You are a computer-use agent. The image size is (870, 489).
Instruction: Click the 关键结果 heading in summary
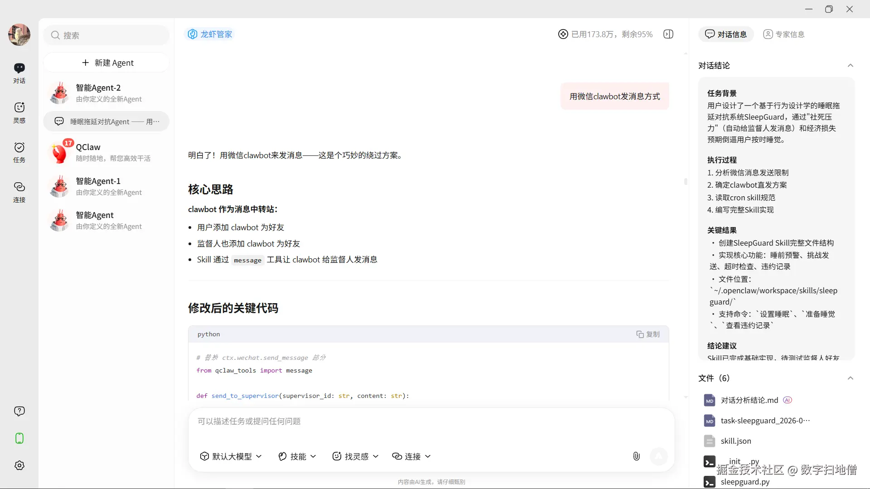[722, 230]
